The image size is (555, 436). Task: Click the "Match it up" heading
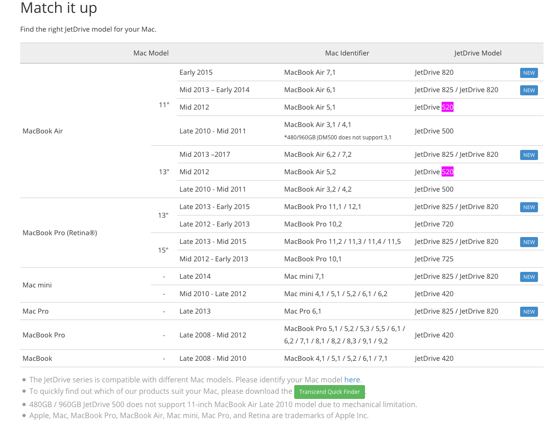pyautogui.click(x=59, y=8)
